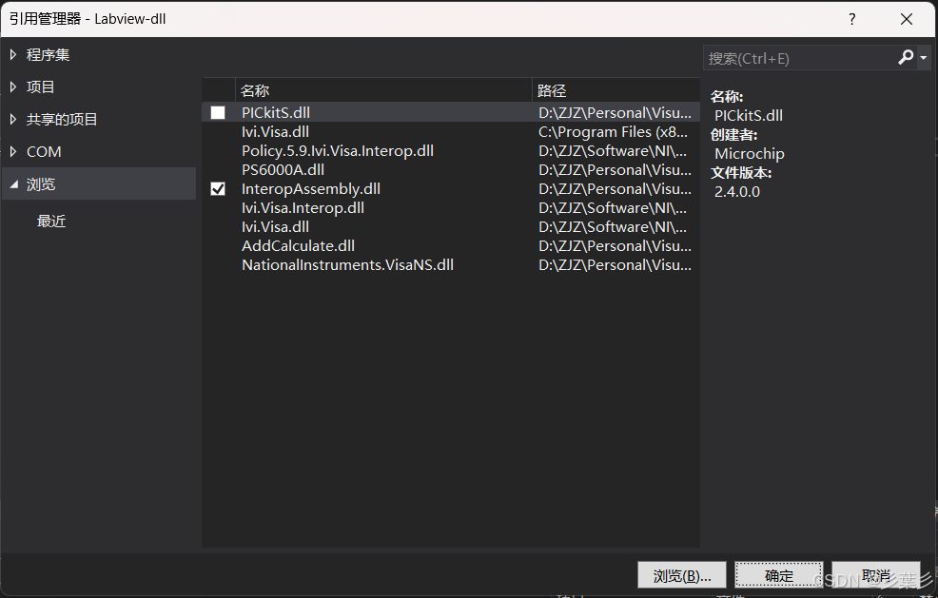The image size is (938, 598).
Task: Select the Ivi.Visa.Interop.dll entry
Action: pyautogui.click(x=303, y=207)
